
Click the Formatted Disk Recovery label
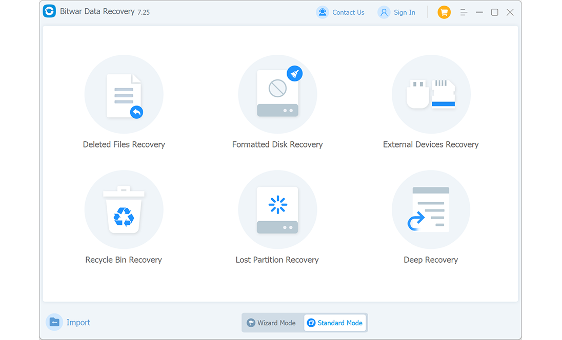click(x=277, y=144)
